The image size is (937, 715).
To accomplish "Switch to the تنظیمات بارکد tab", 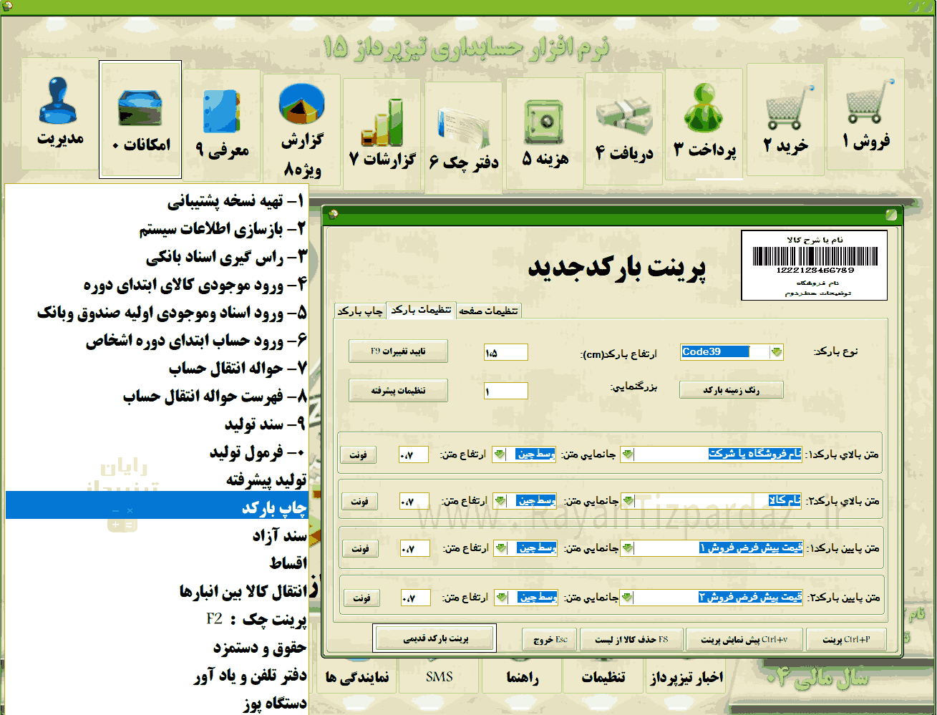I will [x=421, y=310].
